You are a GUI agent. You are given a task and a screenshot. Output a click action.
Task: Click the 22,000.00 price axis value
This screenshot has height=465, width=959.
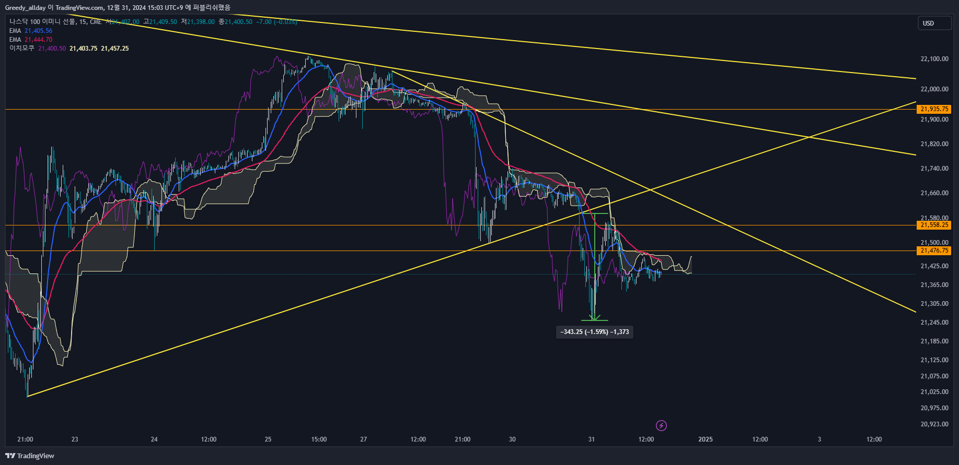934,89
